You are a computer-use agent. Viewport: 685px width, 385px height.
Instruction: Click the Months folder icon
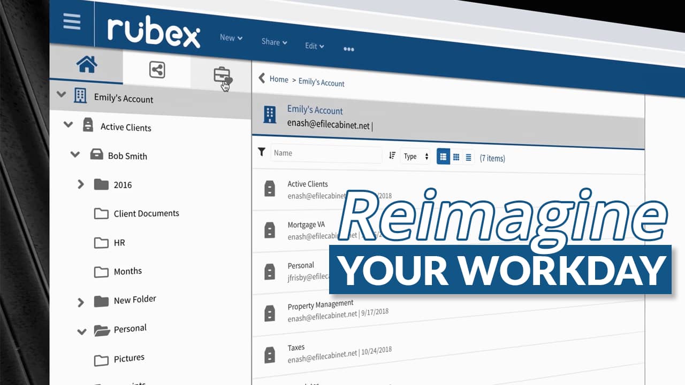tap(101, 272)
